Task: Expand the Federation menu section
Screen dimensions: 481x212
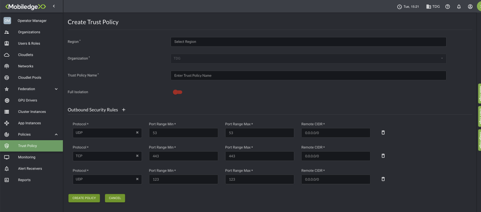Action: (56, 89)
